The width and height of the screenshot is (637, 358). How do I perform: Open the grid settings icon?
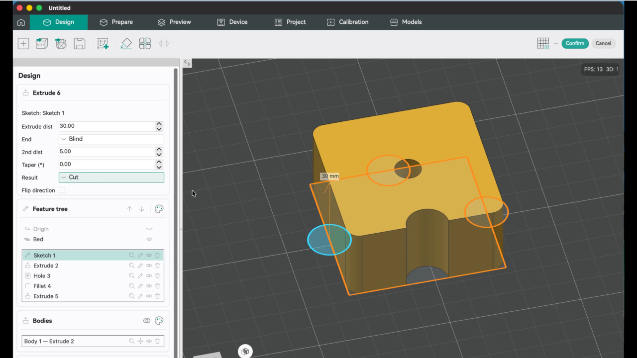[x=543, y=44]
